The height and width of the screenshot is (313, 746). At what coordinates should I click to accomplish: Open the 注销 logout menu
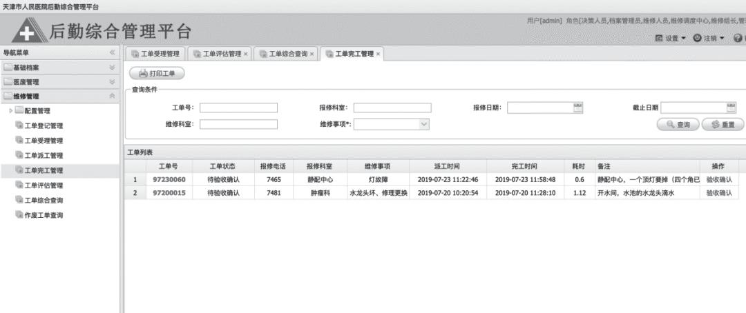(709, 38)
